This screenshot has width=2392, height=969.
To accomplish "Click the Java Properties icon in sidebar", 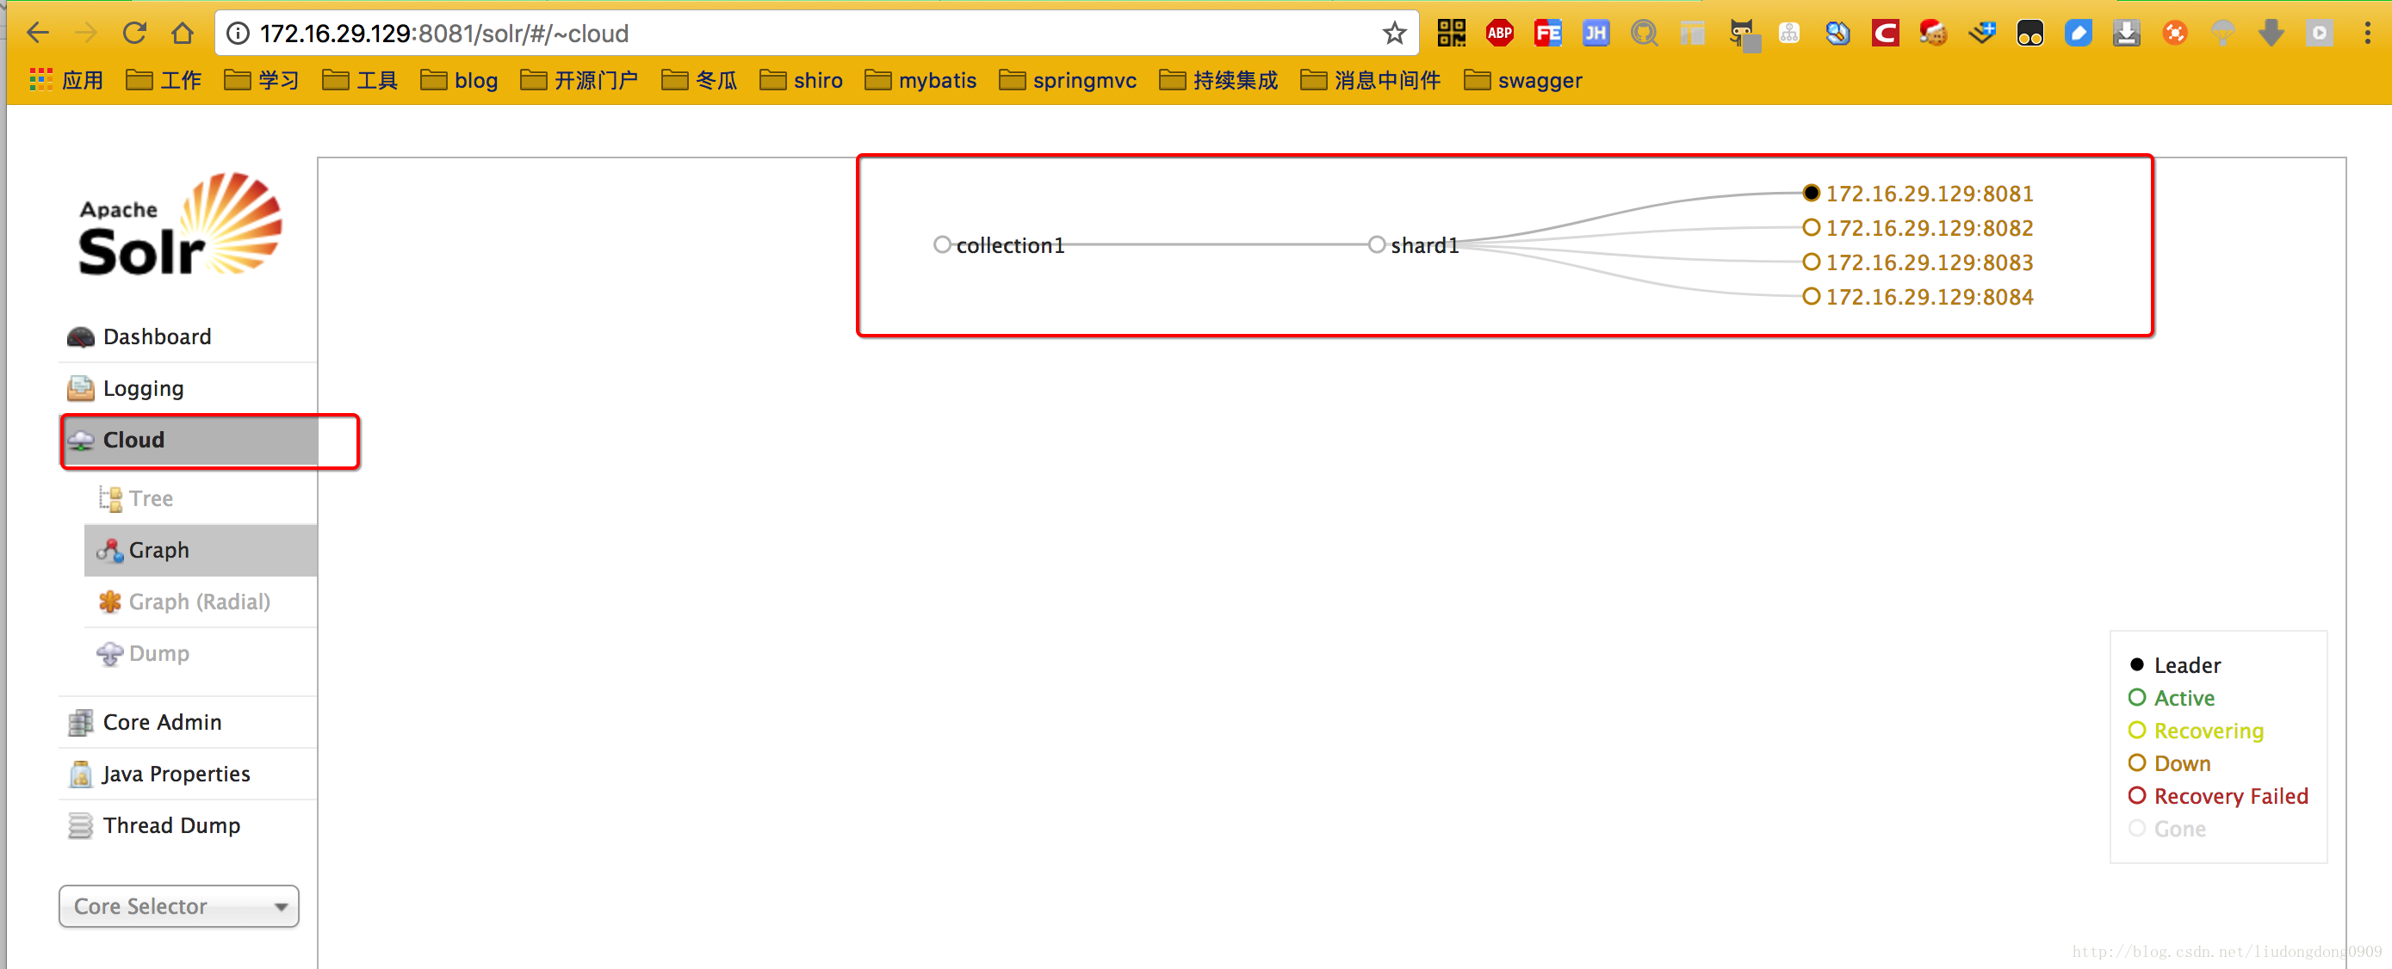I will [79, 774].
